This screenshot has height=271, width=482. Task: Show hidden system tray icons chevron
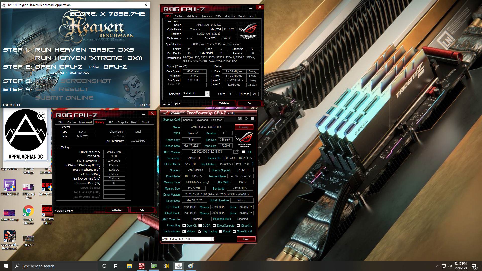tap(438, 266)
